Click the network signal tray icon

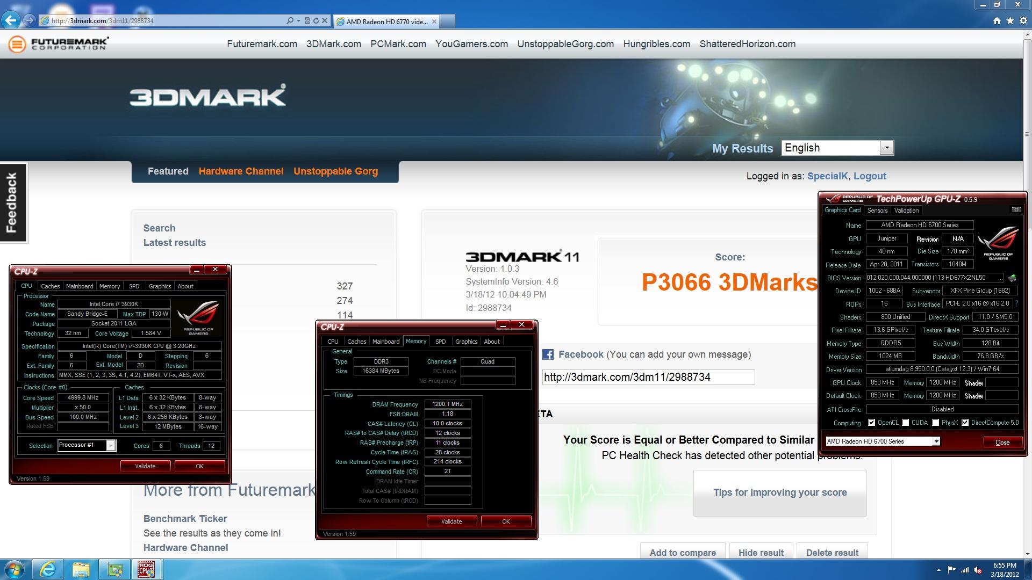point(965,570)
